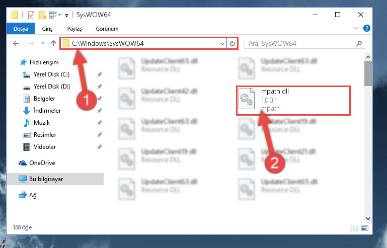Screen dimensions: 387x248
Task: Navigate up one folder level
Action: pyautogui.click(x=53, y=43)
